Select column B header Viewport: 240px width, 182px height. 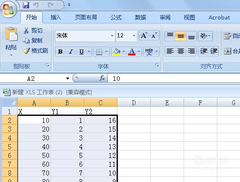point(67,103)
